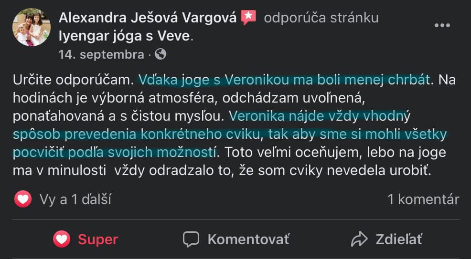Toggle the Super reaction label
Viewport: 471px width, 259px height.
pos(98,238)
